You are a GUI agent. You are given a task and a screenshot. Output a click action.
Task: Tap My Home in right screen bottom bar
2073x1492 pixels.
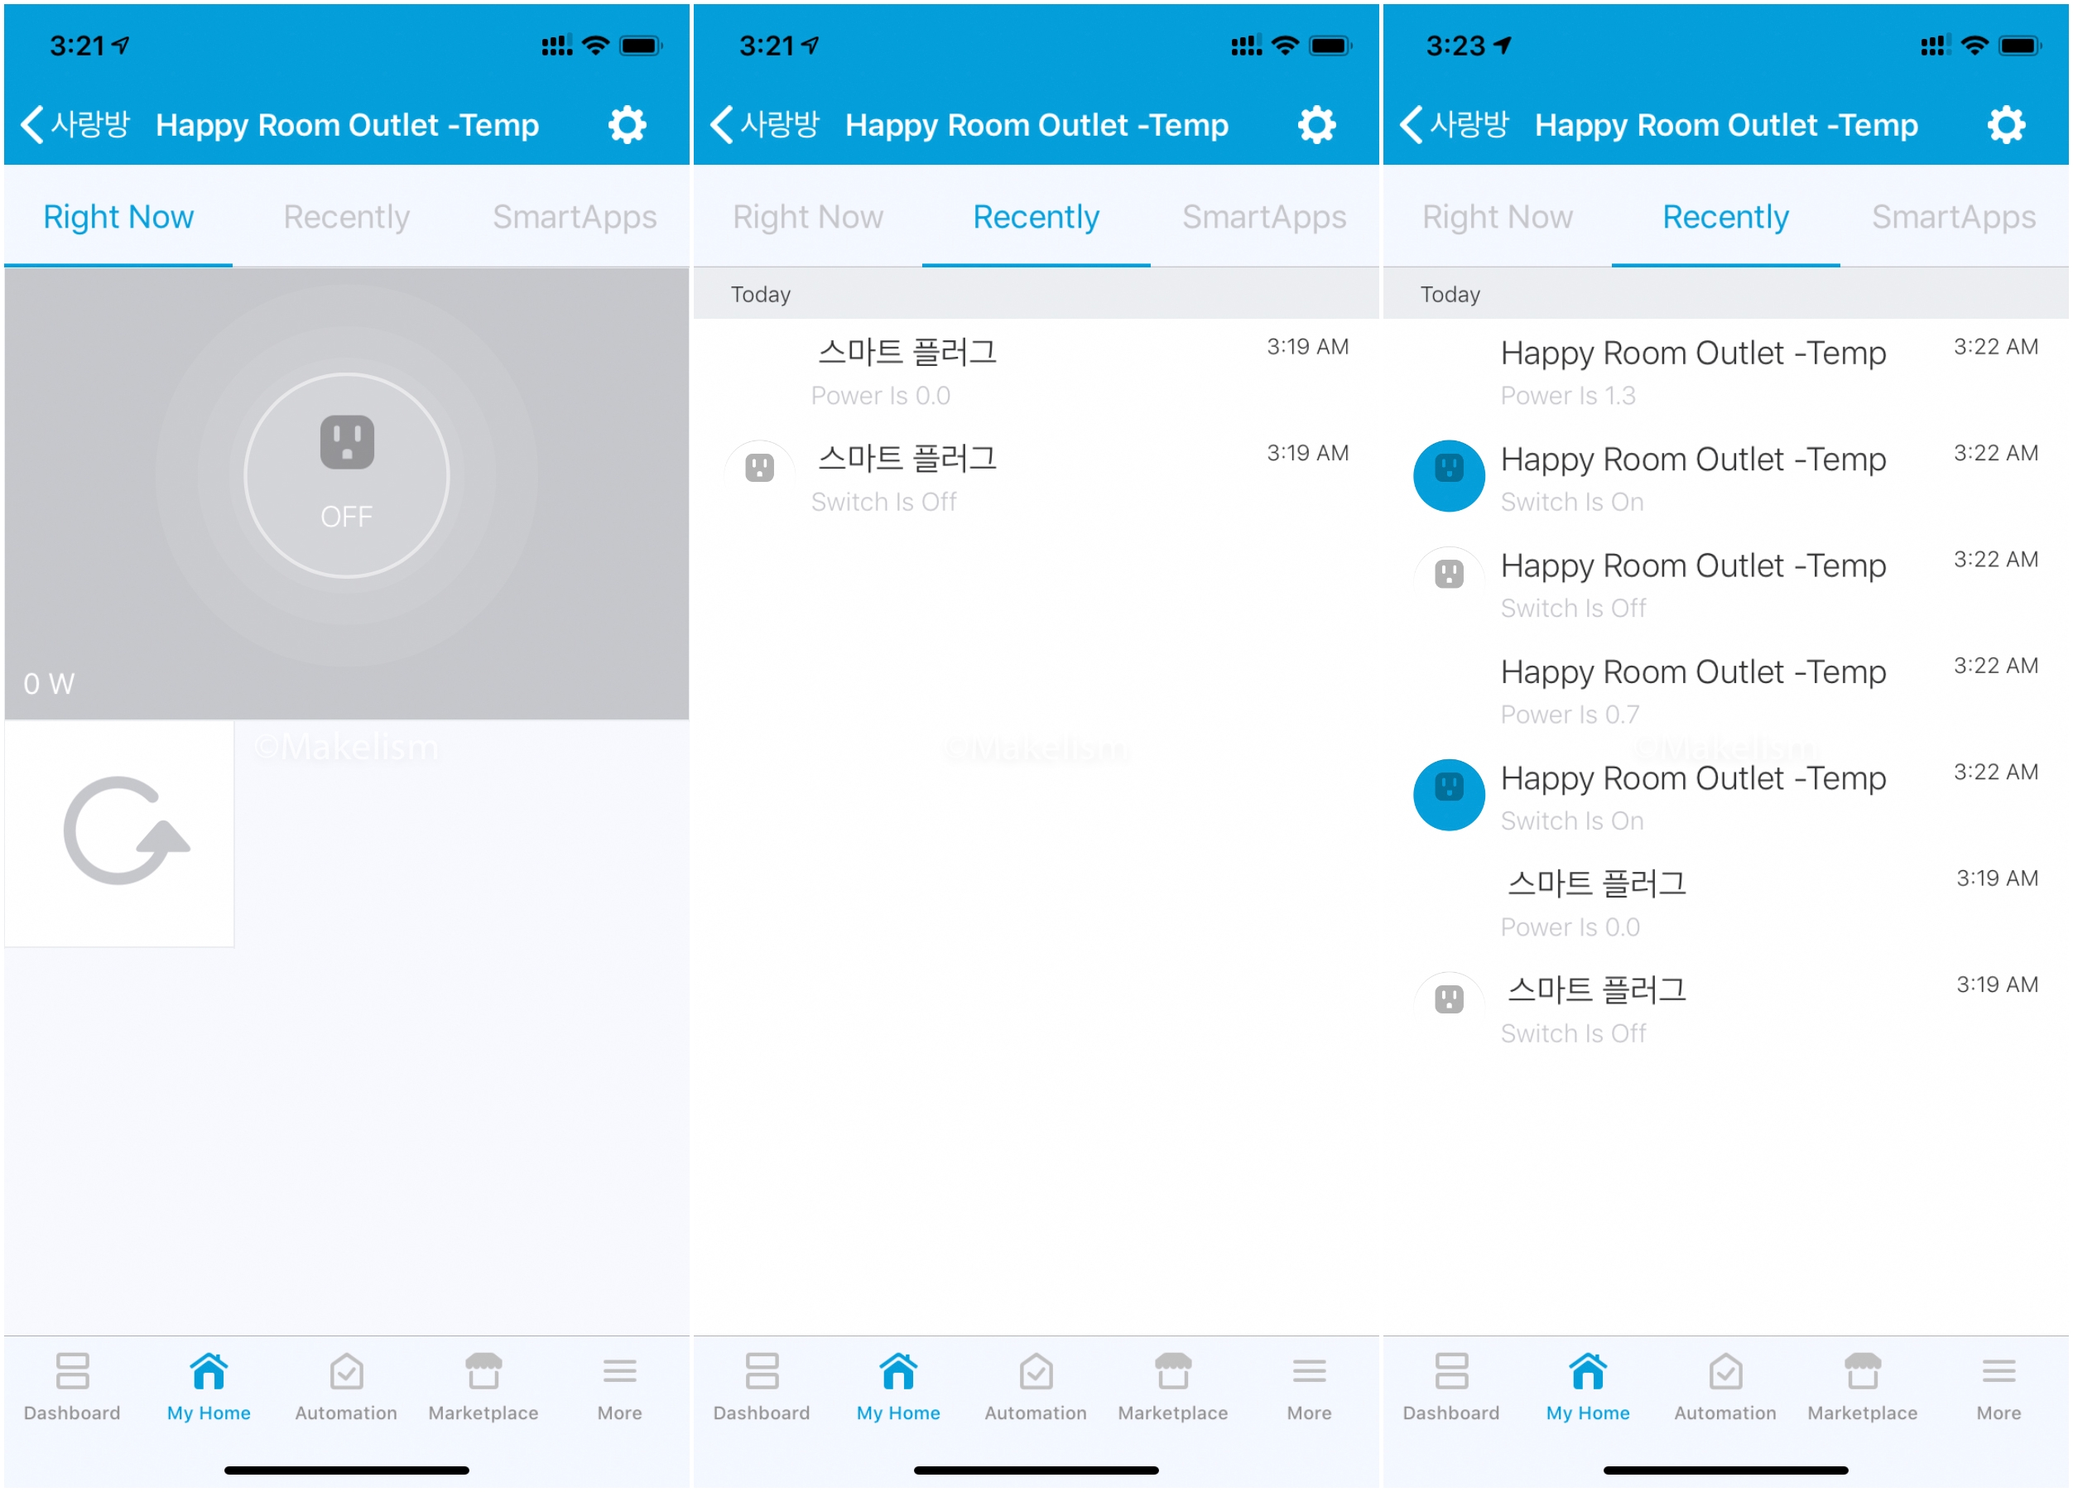[1588, 1387]
